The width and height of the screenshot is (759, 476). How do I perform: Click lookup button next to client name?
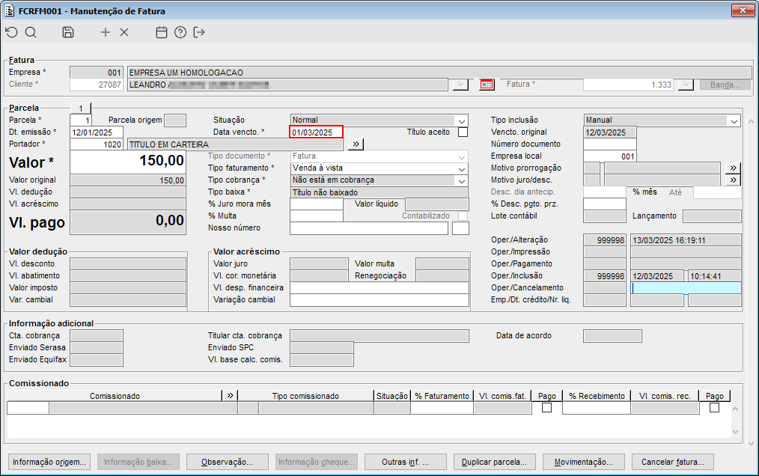460,85
